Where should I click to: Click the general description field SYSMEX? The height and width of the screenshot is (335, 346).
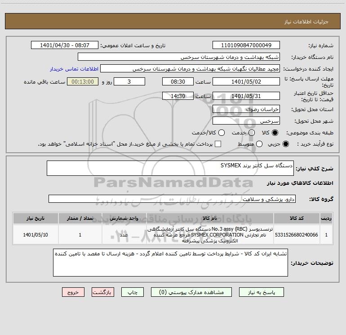pos(170,168)
